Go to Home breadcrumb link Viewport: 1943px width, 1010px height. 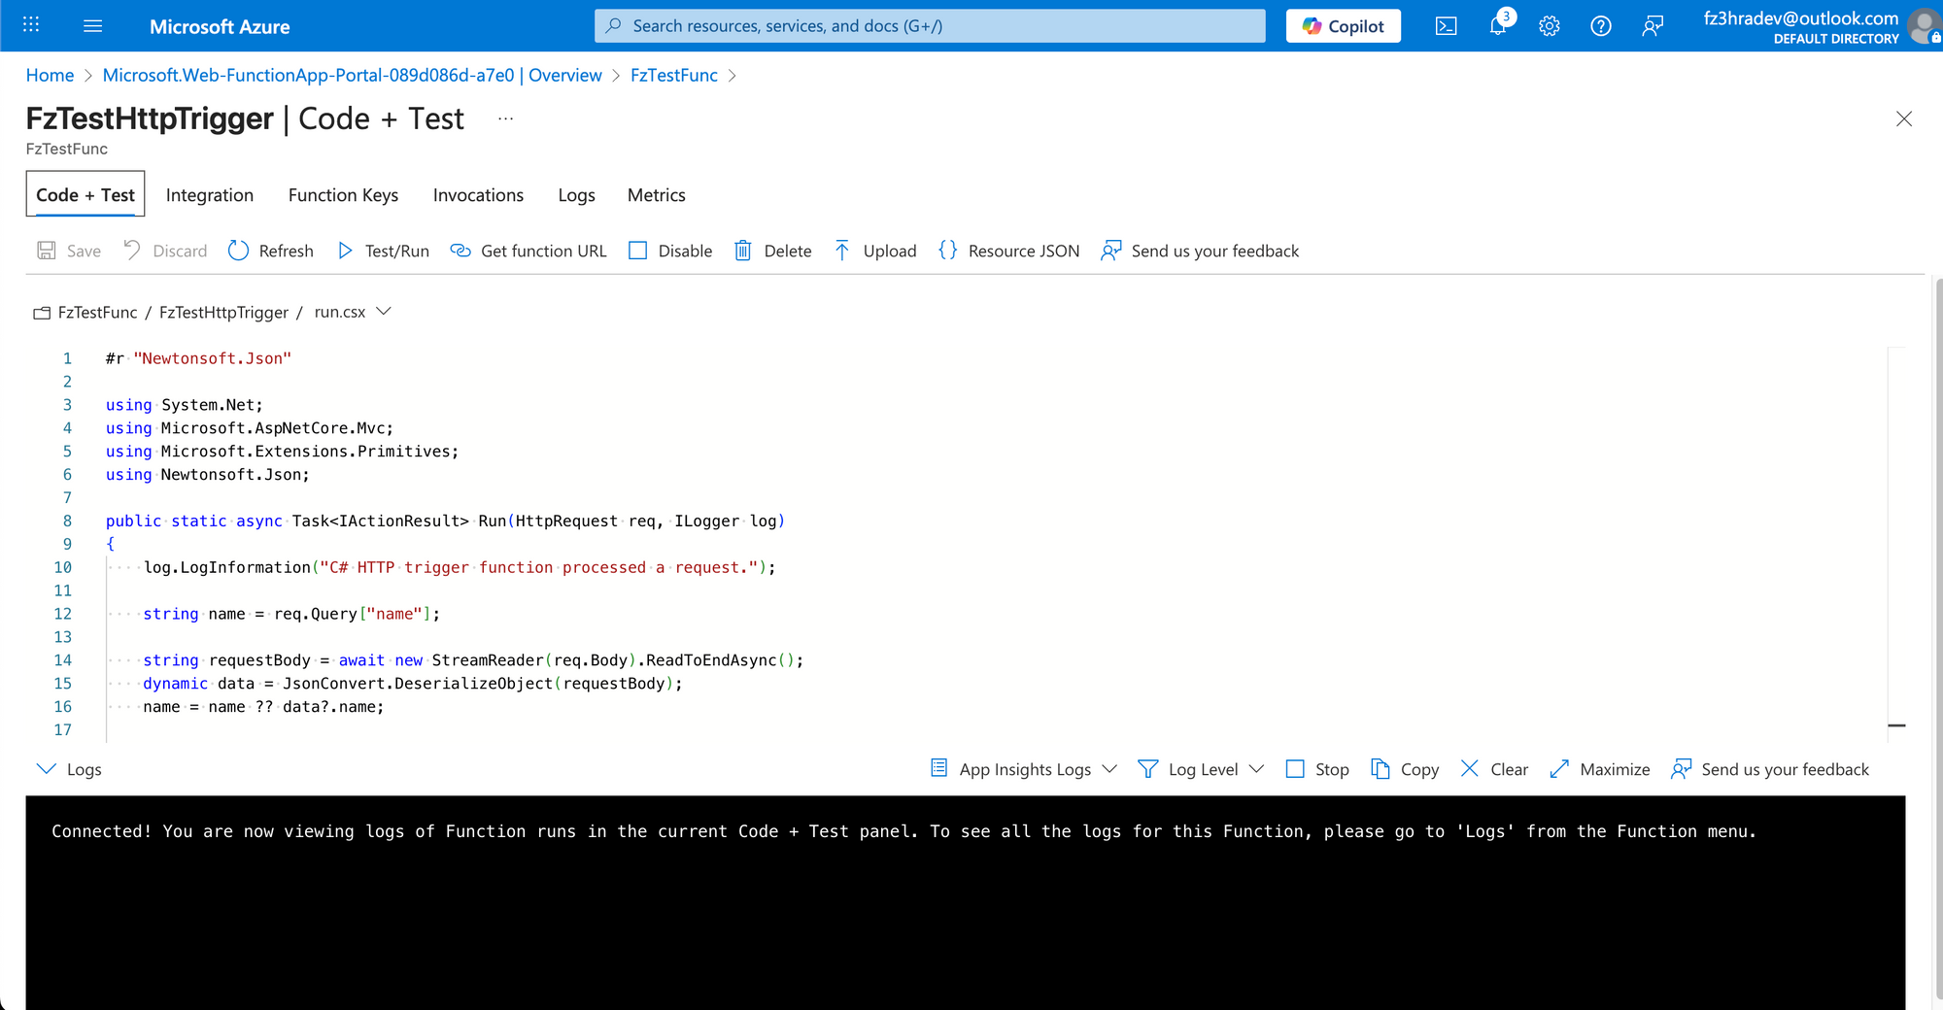[x=50, y=75]
